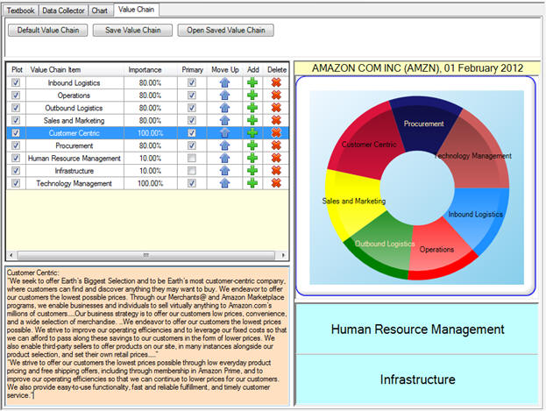Screen dimensions: 546x411
Task: Move up the Outbound Logistics row
Action: coord(225,108)
